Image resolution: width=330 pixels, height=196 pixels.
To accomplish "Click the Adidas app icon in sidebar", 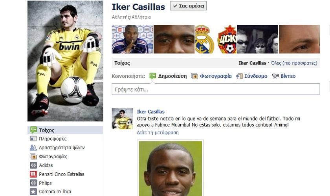I will coord(33,165).
